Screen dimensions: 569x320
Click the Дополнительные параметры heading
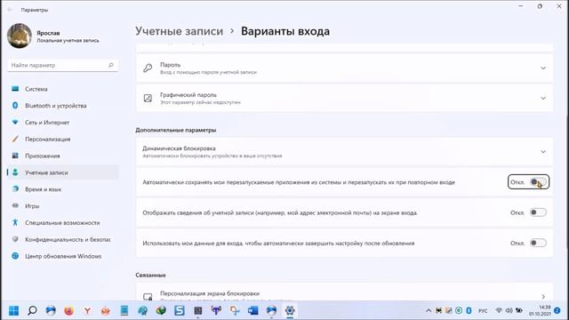point(176,130)
